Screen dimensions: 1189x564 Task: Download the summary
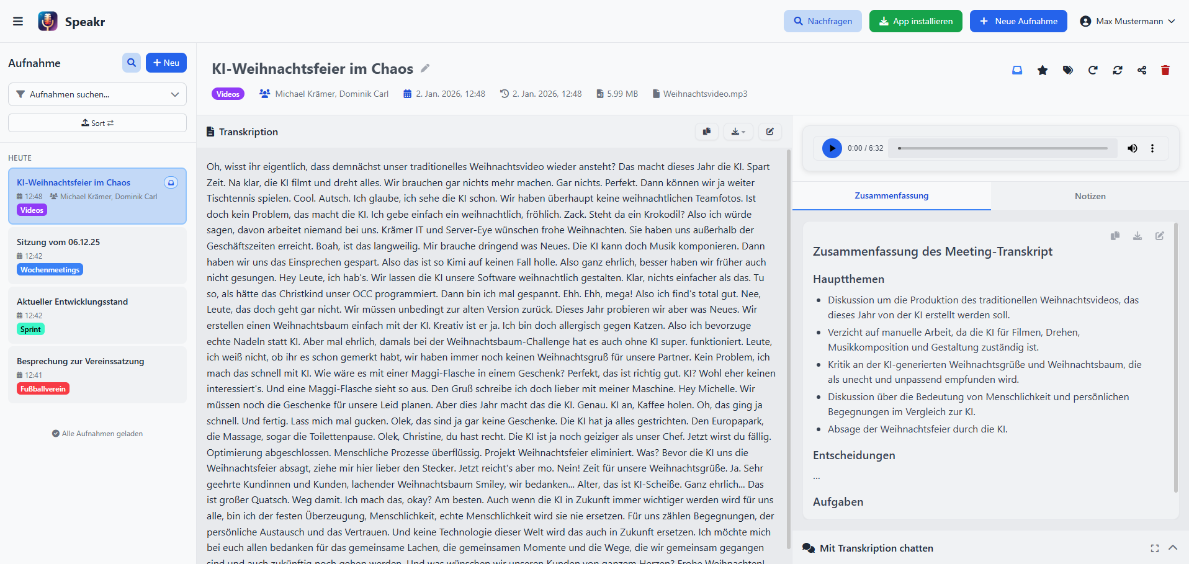(x=1137, y=236)
